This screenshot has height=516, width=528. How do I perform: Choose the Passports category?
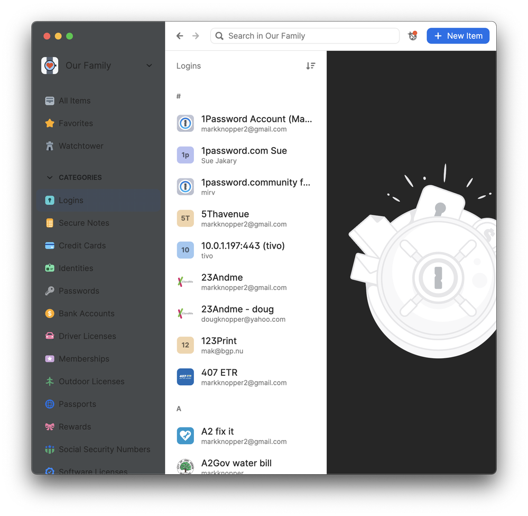pos(77,404)
